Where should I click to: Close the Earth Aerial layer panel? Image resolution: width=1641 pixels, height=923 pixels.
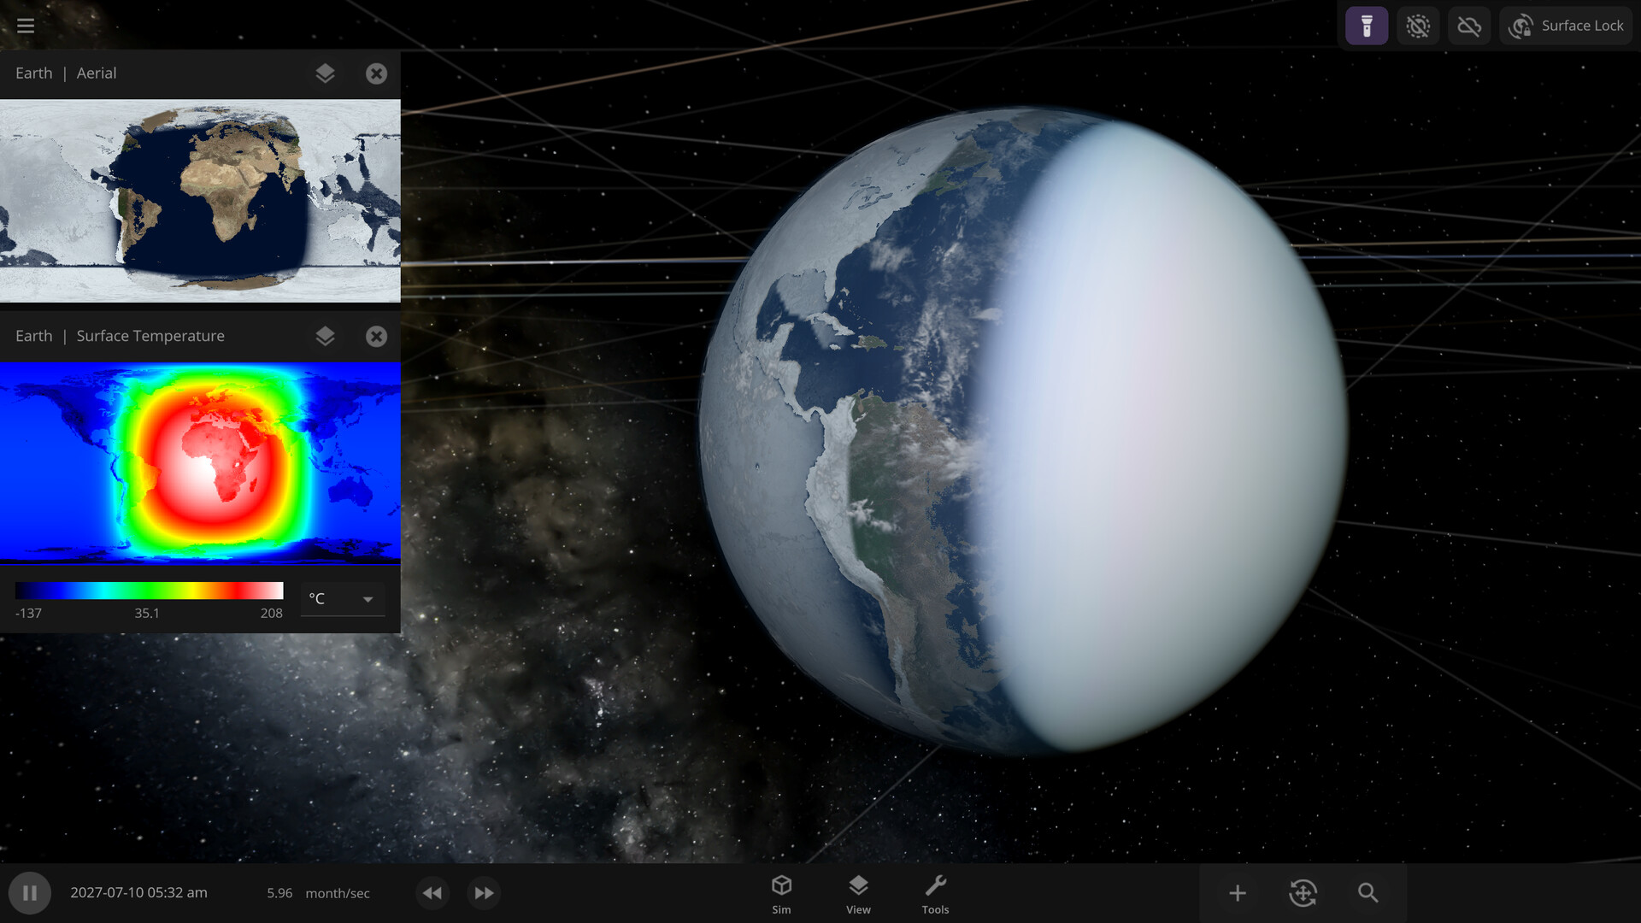(x=376, y=73)
